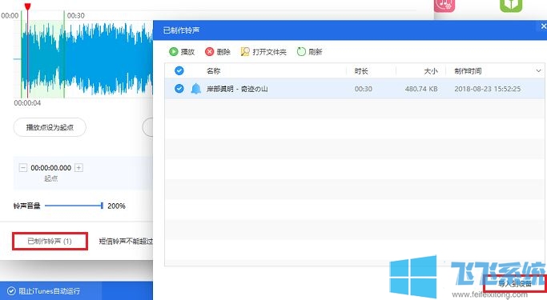Sort the list by 名称 column
The image size is (547, 300).
click(x=214, y=71)
